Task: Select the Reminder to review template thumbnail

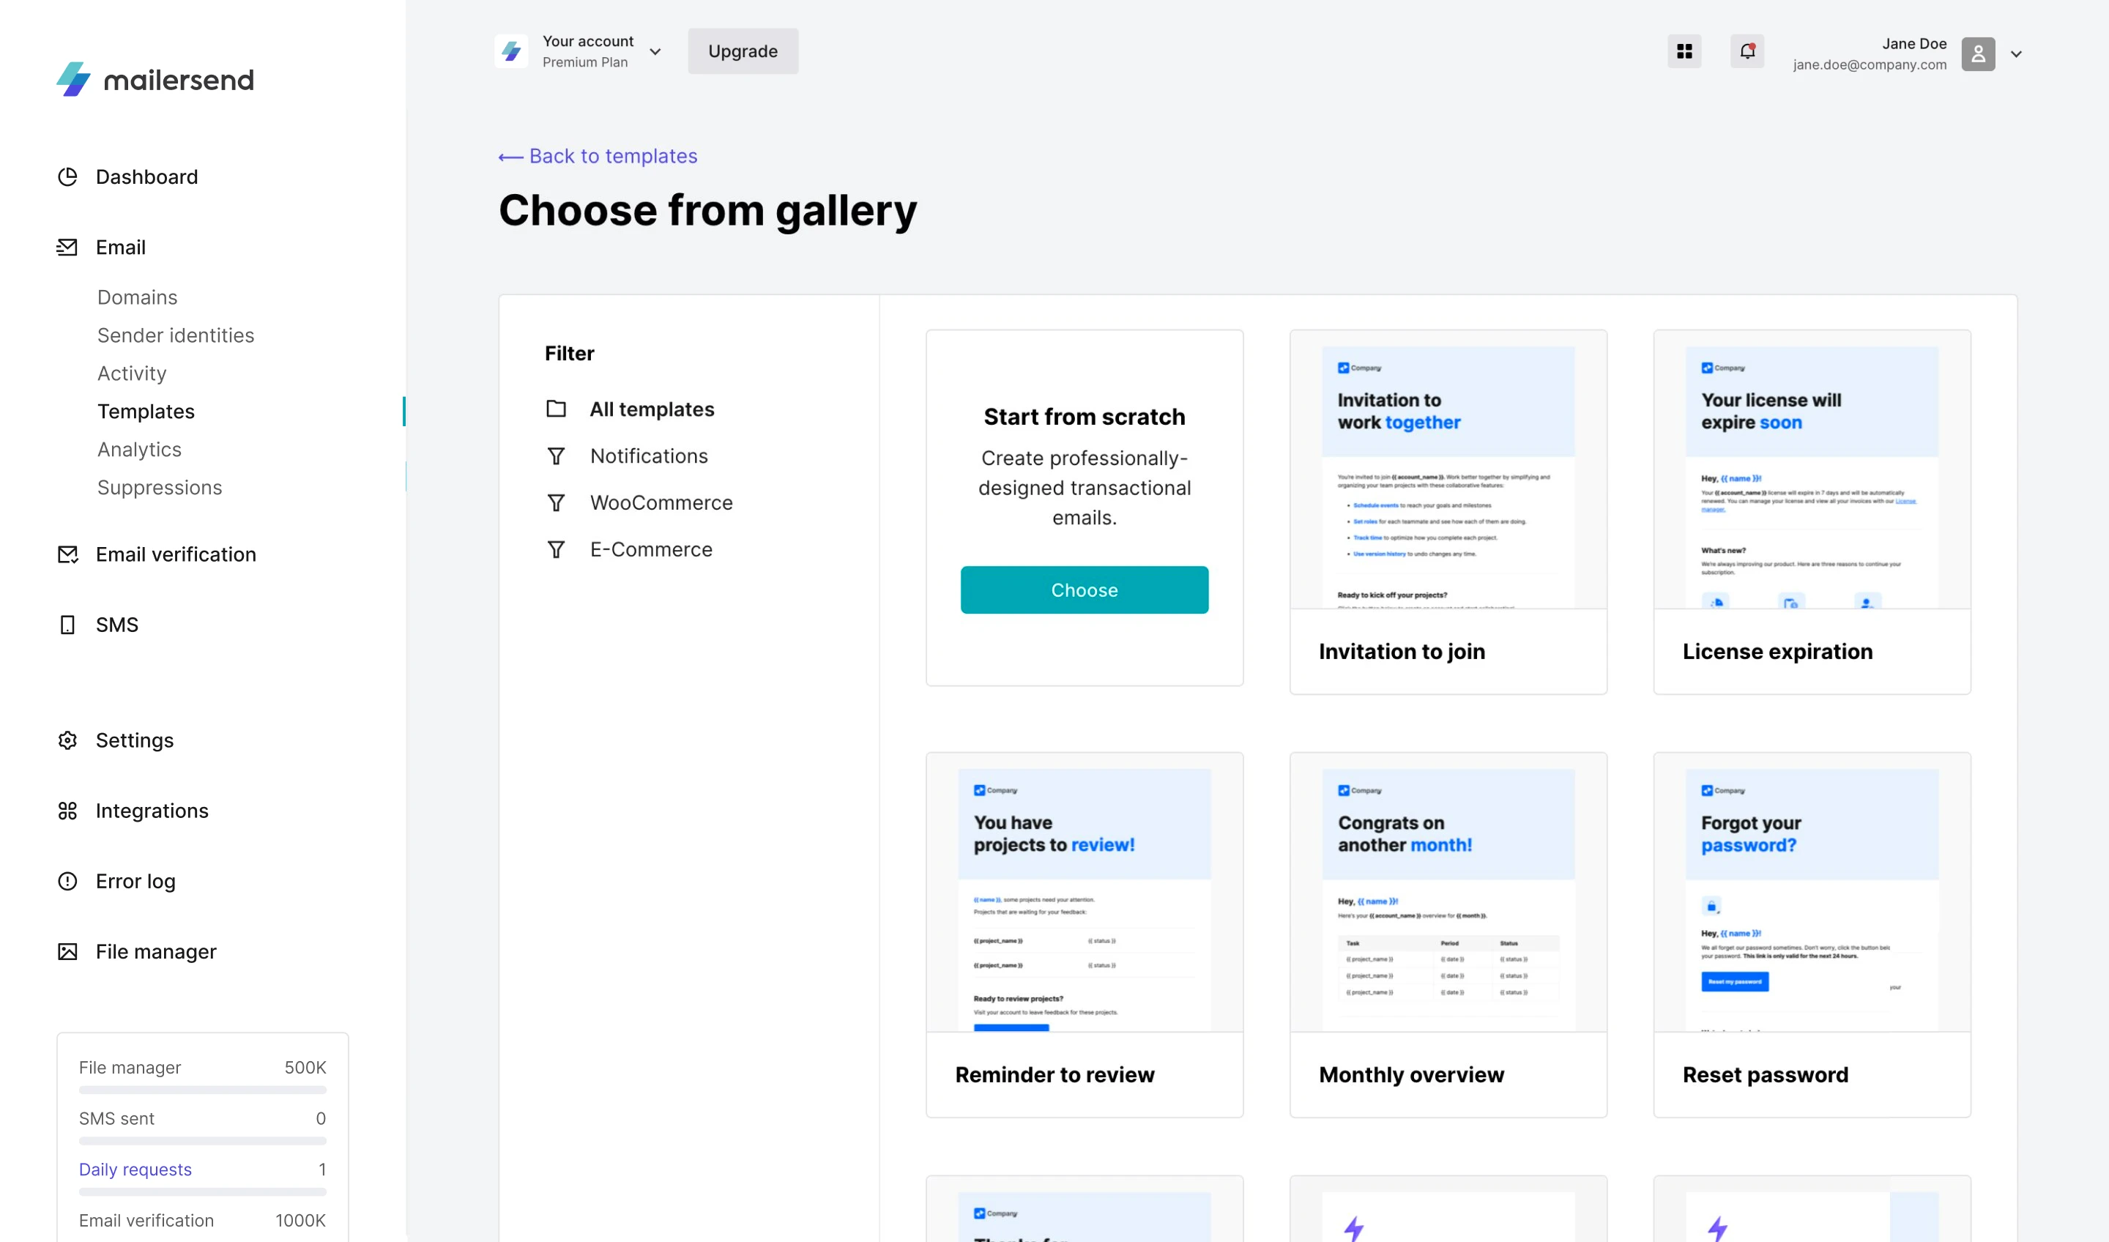Action: tap(1084, 893)
